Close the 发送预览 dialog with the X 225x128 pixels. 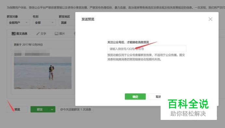point(210,19)
